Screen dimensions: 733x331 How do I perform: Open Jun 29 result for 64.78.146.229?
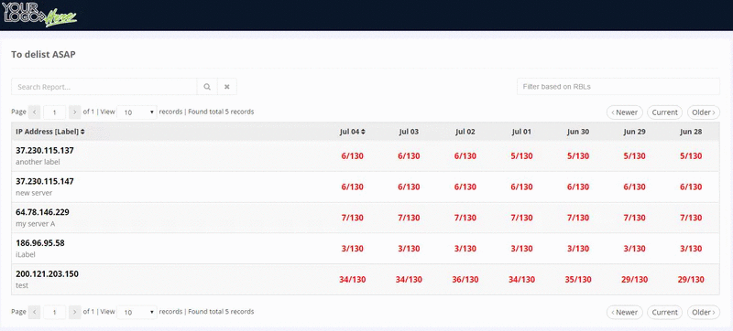[634, 218]
